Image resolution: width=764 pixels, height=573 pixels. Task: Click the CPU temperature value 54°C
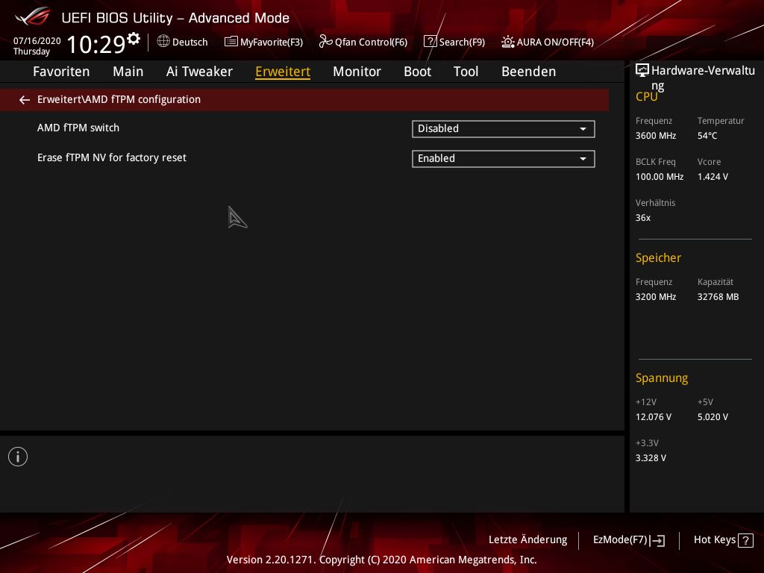(707, 136)
